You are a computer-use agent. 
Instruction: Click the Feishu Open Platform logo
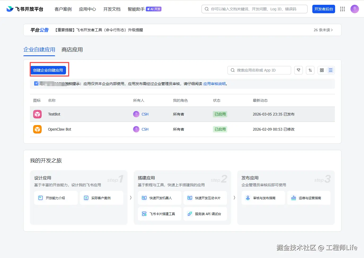point(25,9)
